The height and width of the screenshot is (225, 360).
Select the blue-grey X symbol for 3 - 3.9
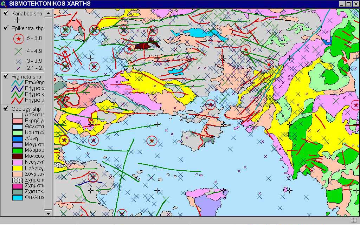[18, 61]
